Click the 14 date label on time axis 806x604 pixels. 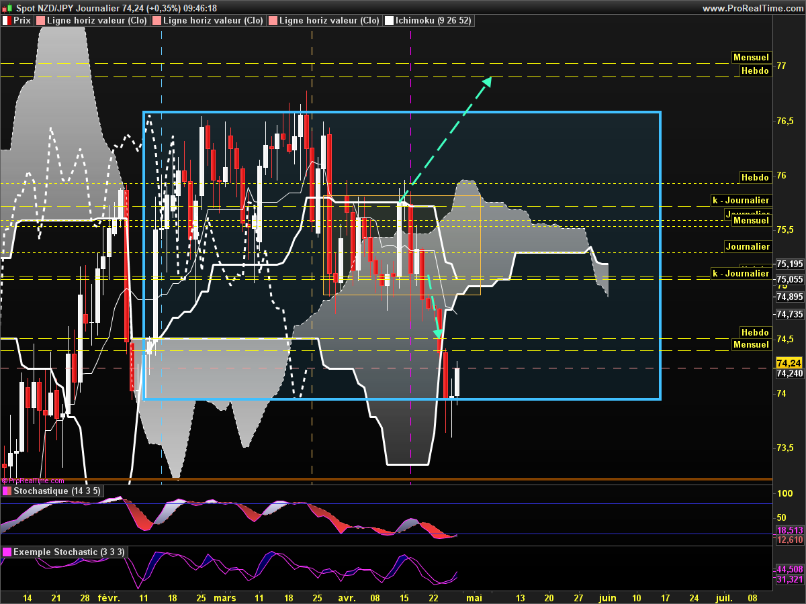coord(28,597)
